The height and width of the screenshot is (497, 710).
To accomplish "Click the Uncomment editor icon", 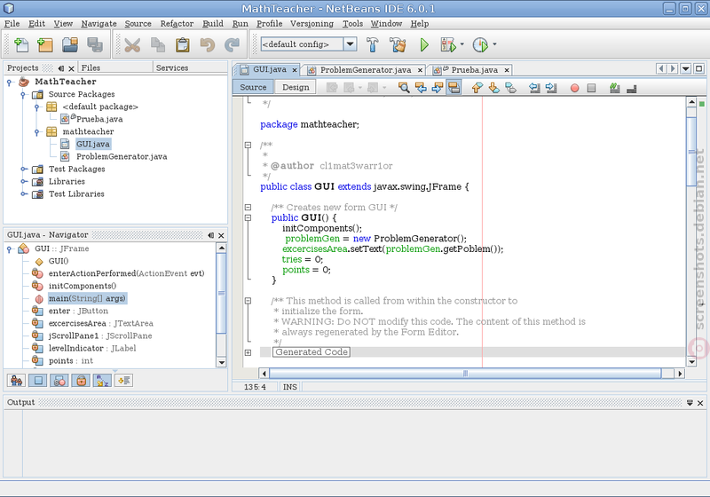I will pyautogui.click(x=631, y=88).
